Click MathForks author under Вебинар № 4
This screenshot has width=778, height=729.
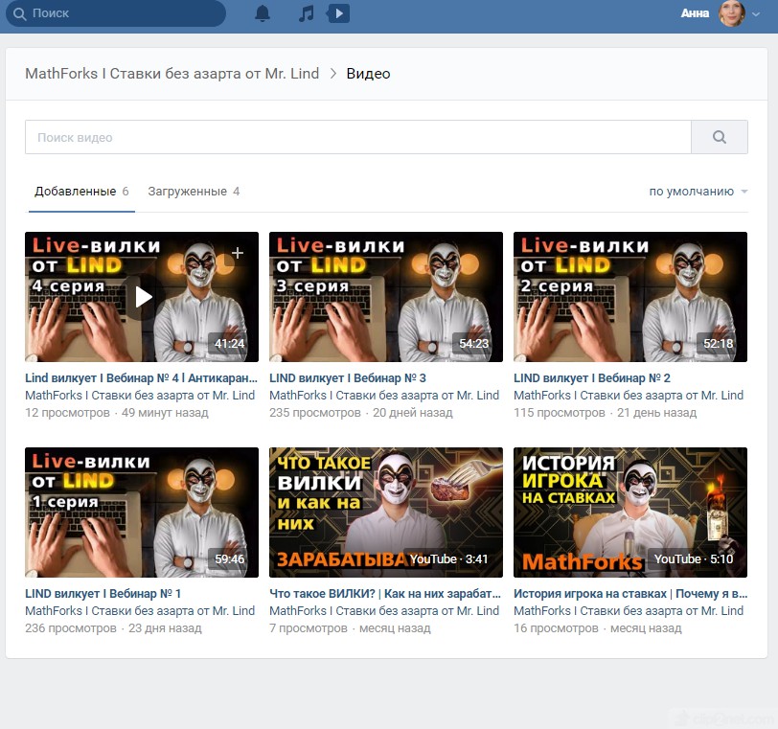click(x=140, y=396)
